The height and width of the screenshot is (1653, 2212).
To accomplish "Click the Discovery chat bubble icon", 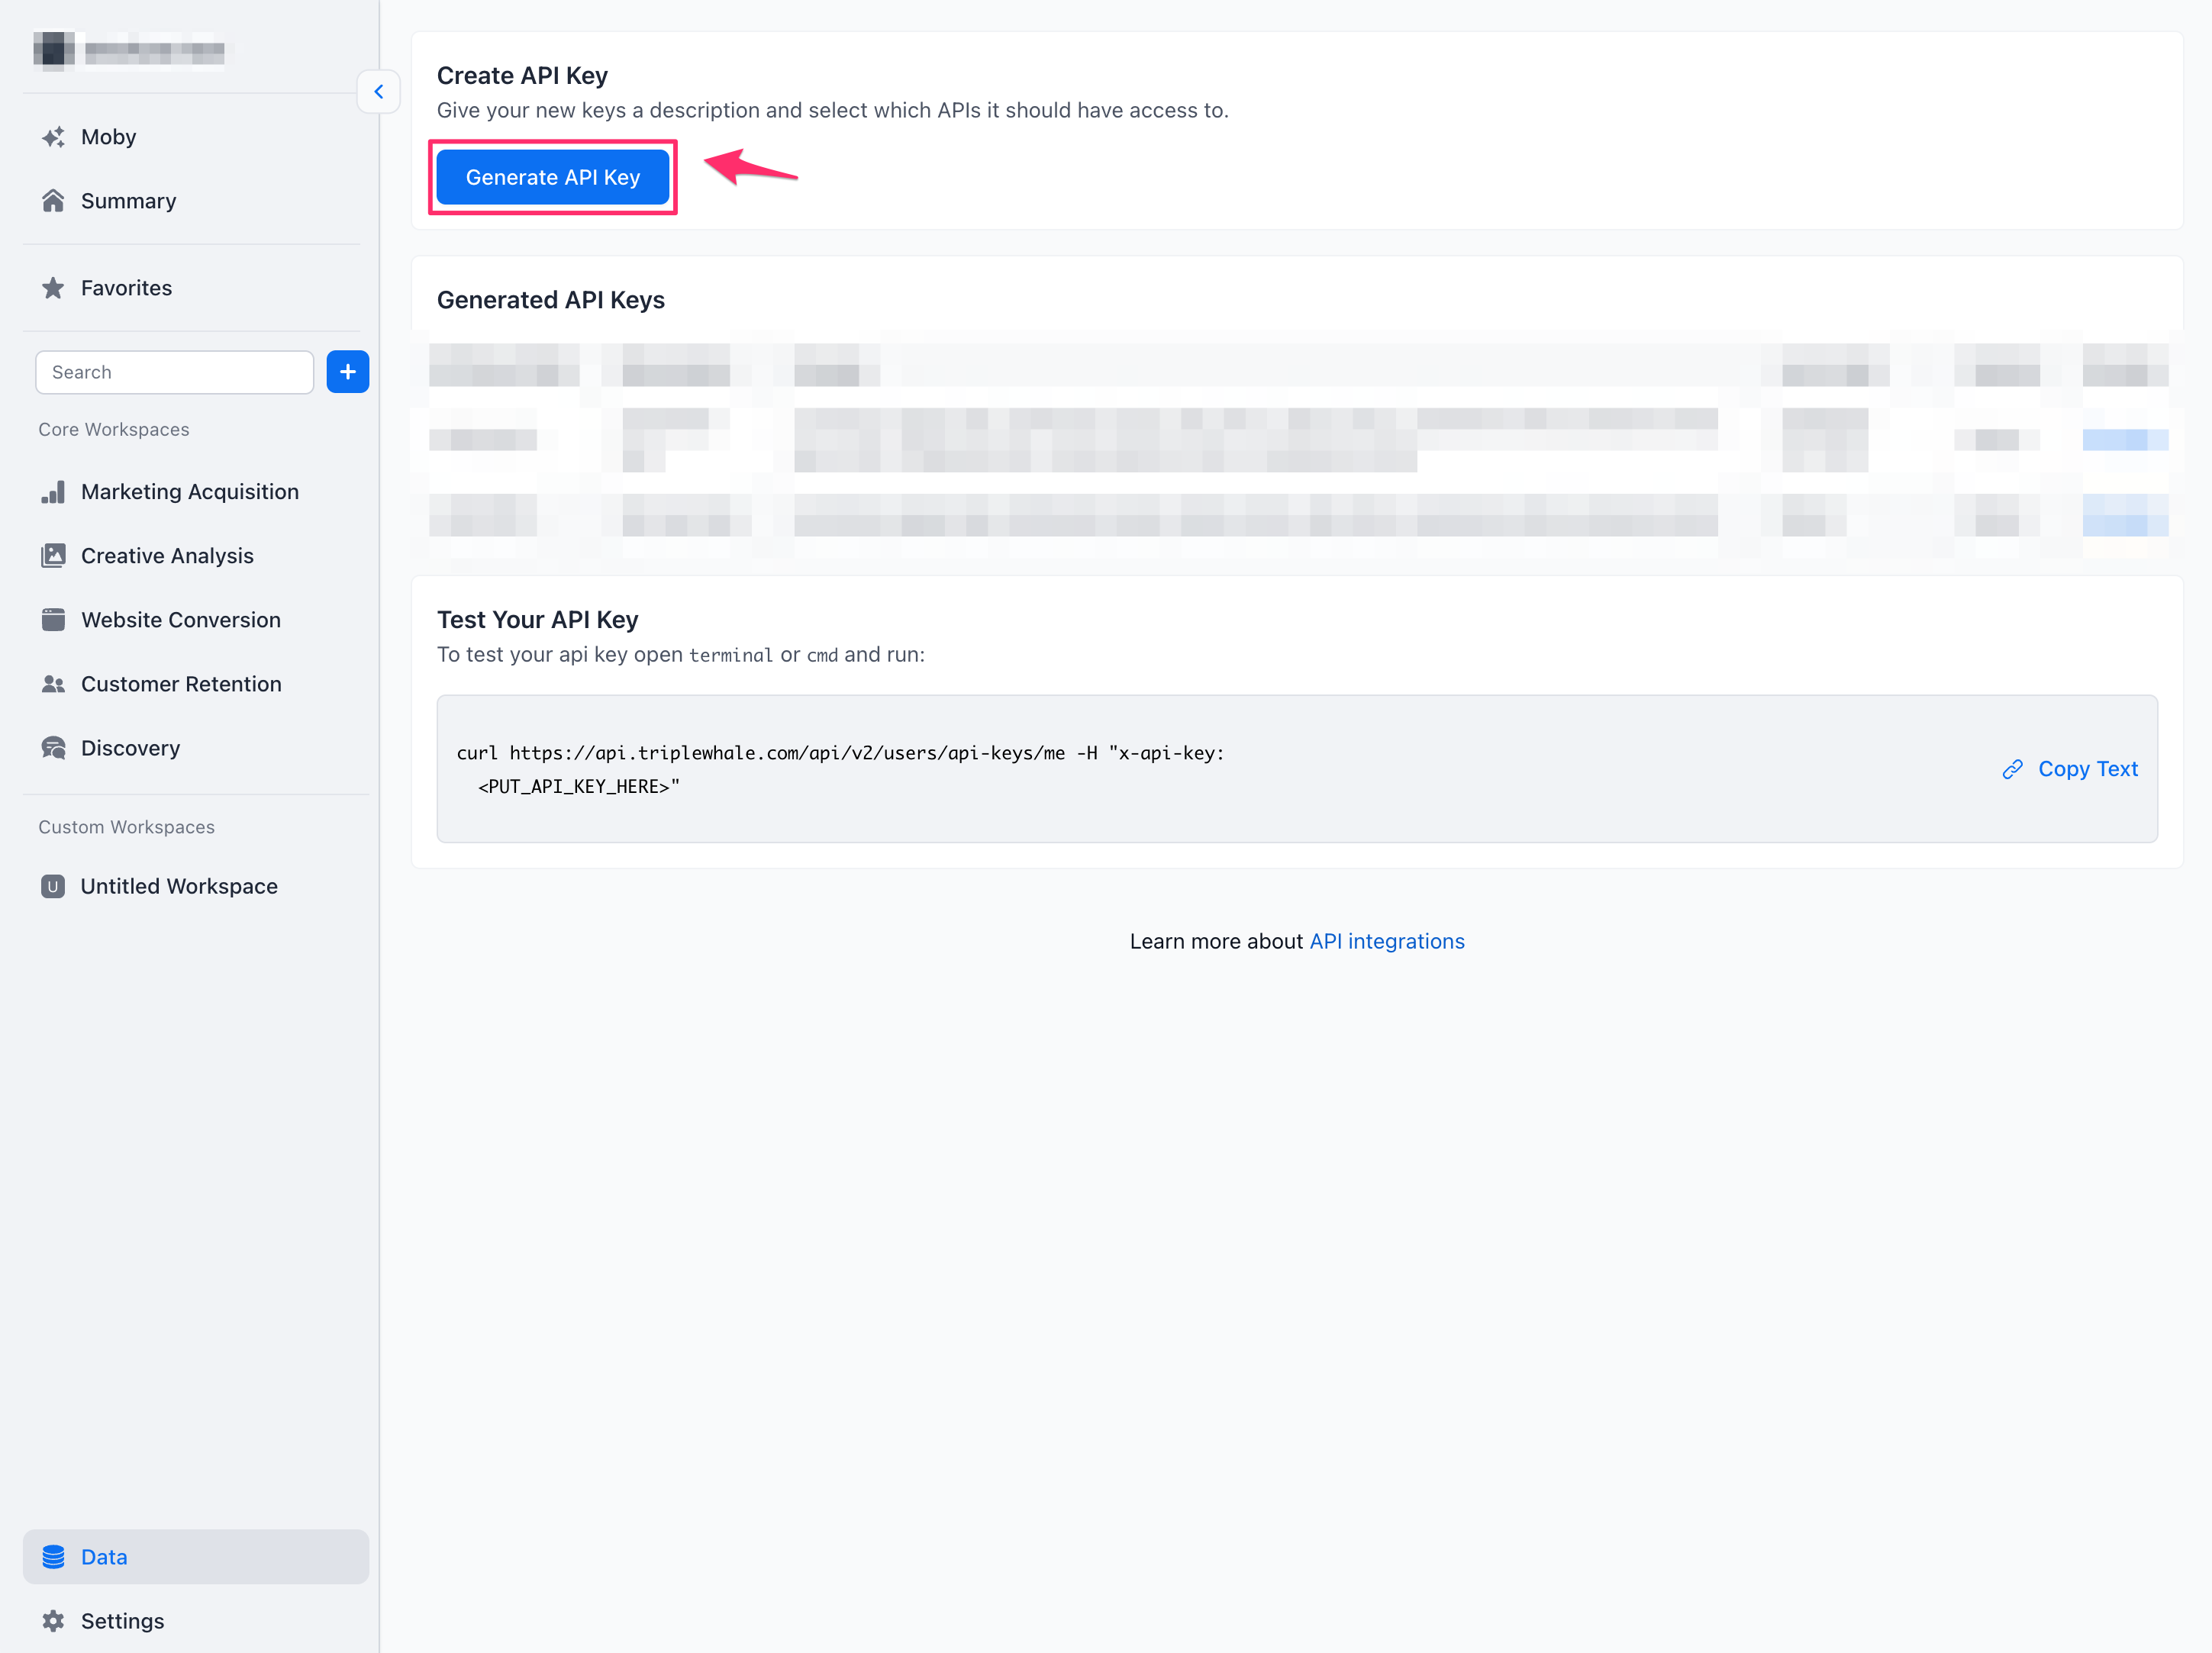I will point(53,748).
